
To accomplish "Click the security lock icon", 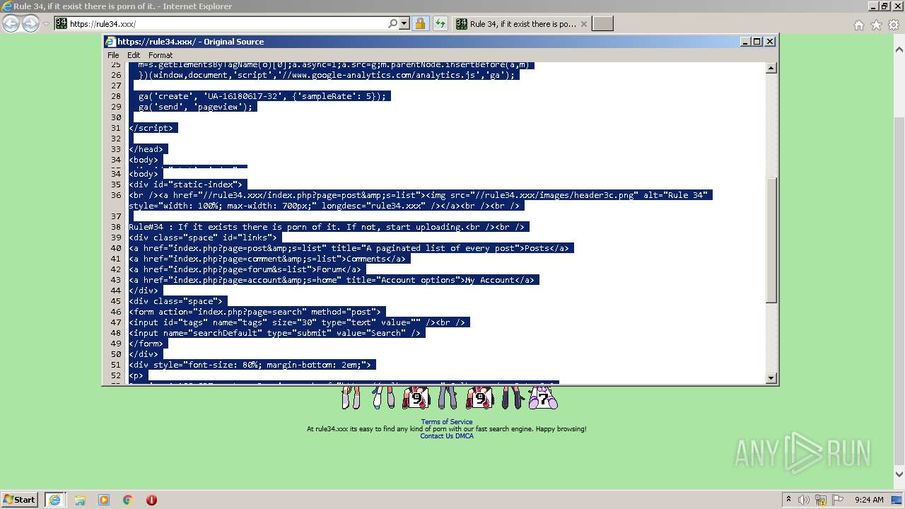I will (x=420, y=23).
